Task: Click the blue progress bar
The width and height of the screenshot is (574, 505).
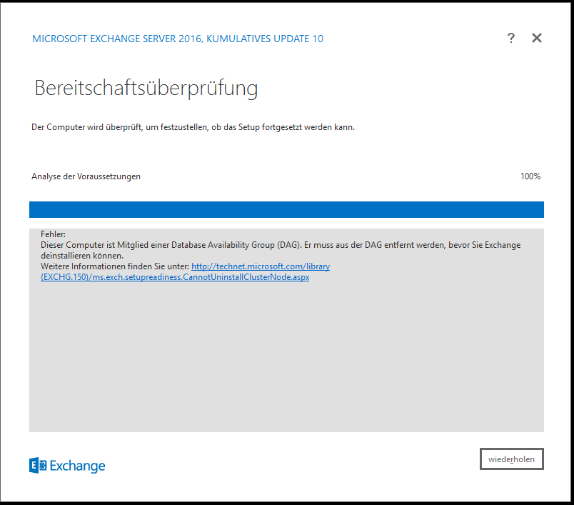Action: 286,209
